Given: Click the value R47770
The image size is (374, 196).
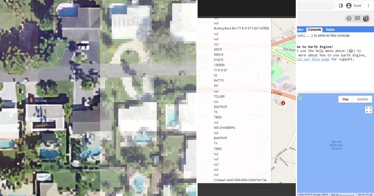Looking at the screenshot, I should click(x=219, y=81).
